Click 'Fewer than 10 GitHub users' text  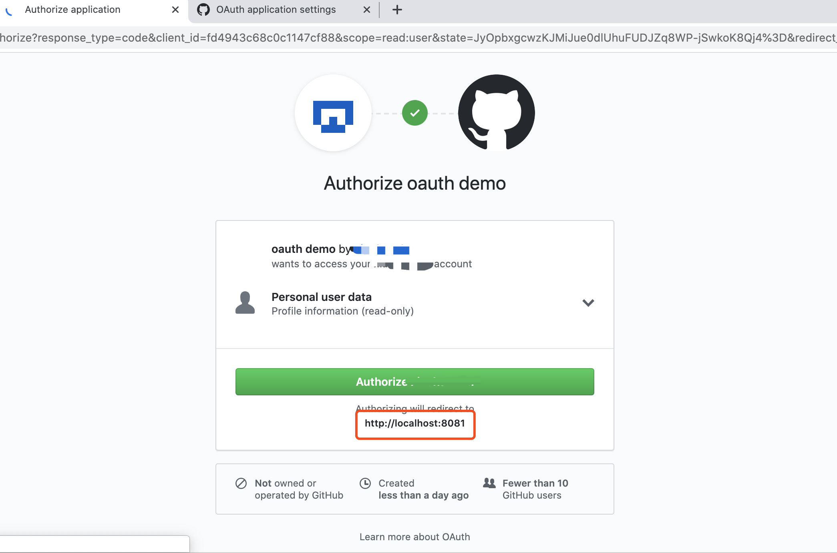[535, 489]
